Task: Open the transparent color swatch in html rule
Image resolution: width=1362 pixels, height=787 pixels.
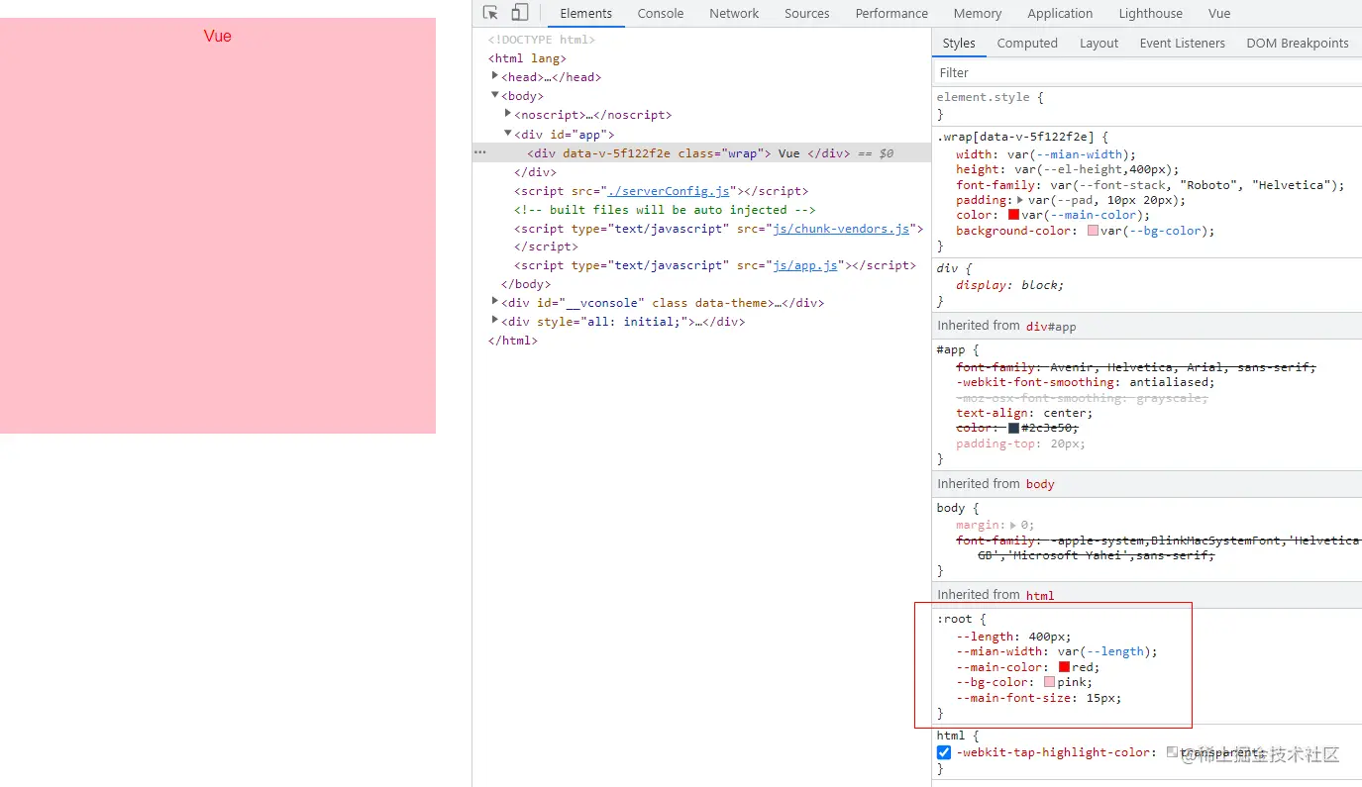Action: [x=1172, y=752]
